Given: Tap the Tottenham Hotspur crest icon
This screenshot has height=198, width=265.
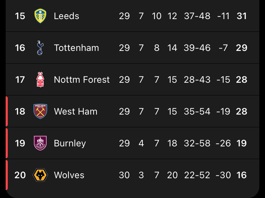Looking at the screenshot, I should tap(40, 48).
